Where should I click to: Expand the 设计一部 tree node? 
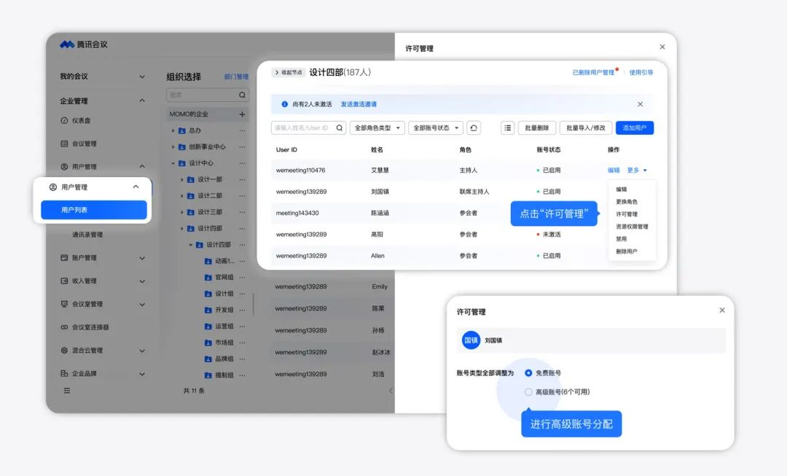(183, 179)
